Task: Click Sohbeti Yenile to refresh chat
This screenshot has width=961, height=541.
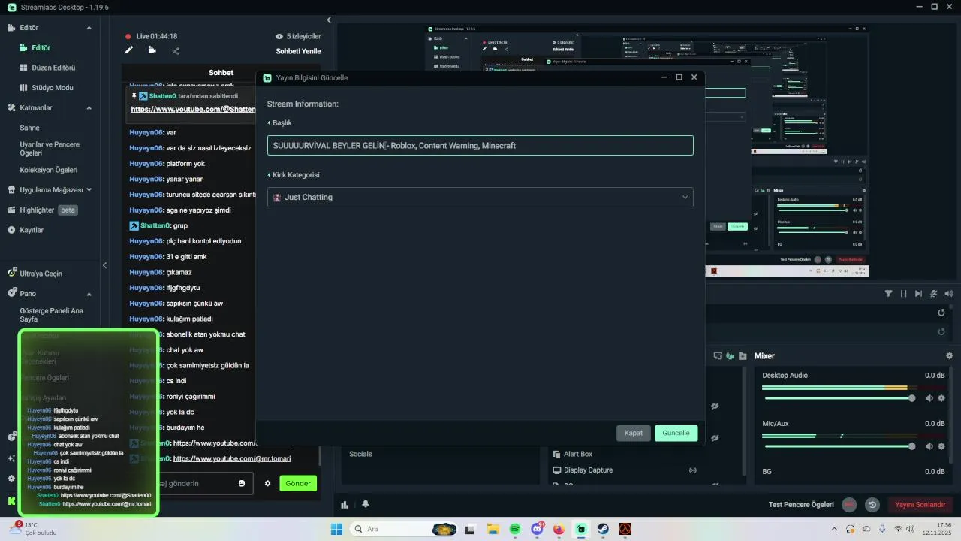Action: point(298,51)
